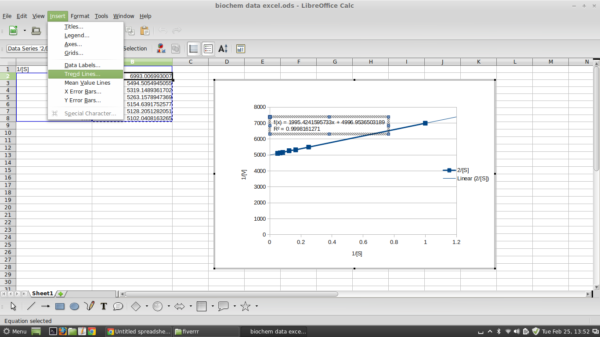Open the Format menu
The height and width of the screenshot is (337, 600).
tap(80, 16)
